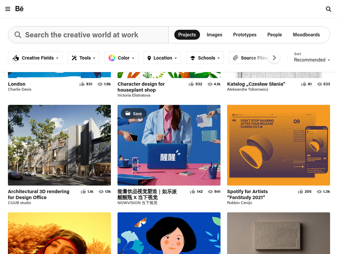Open Victoria Elistratova's profile
Viewport: 338px width, 254px height.
pyautogui.click(x=134, y=95)
